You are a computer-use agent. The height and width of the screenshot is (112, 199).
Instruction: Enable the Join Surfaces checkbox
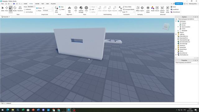pos(25,12)
